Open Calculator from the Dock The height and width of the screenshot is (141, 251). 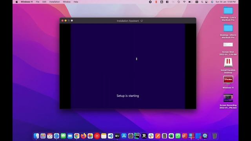[164, 136]
